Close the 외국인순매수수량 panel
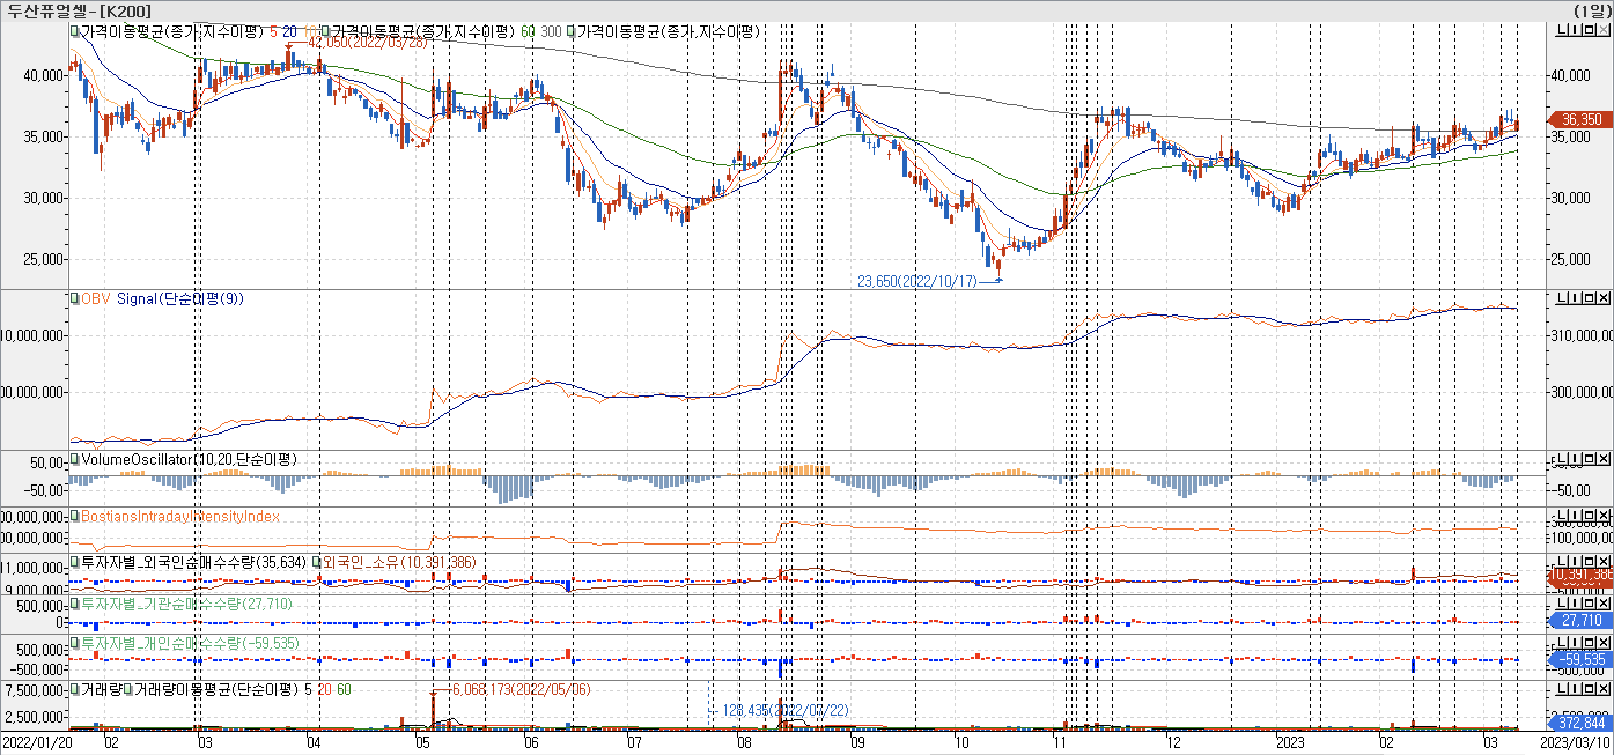 (1604, 561)
